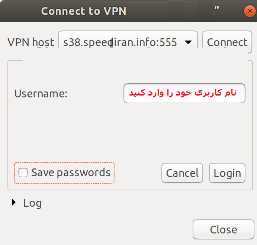Expand the Log disclosure triangle
The image size is (257, 245).
point(14,203)
